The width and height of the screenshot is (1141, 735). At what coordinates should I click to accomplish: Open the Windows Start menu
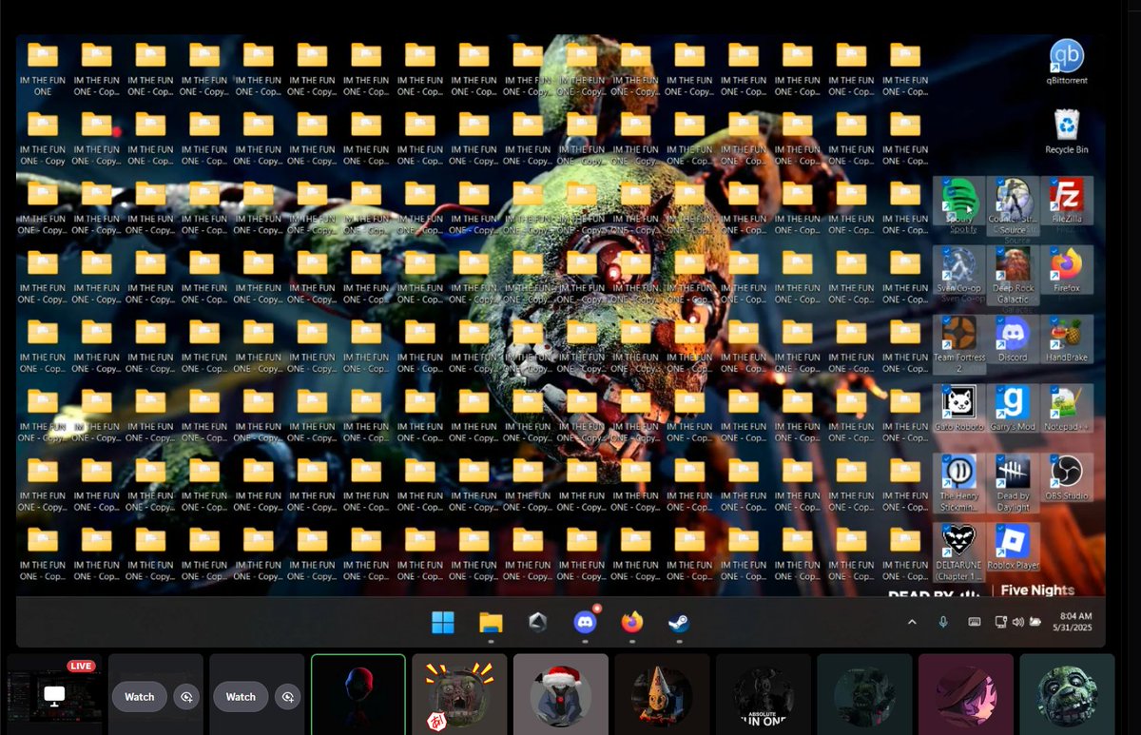click(x=443, y=622)
